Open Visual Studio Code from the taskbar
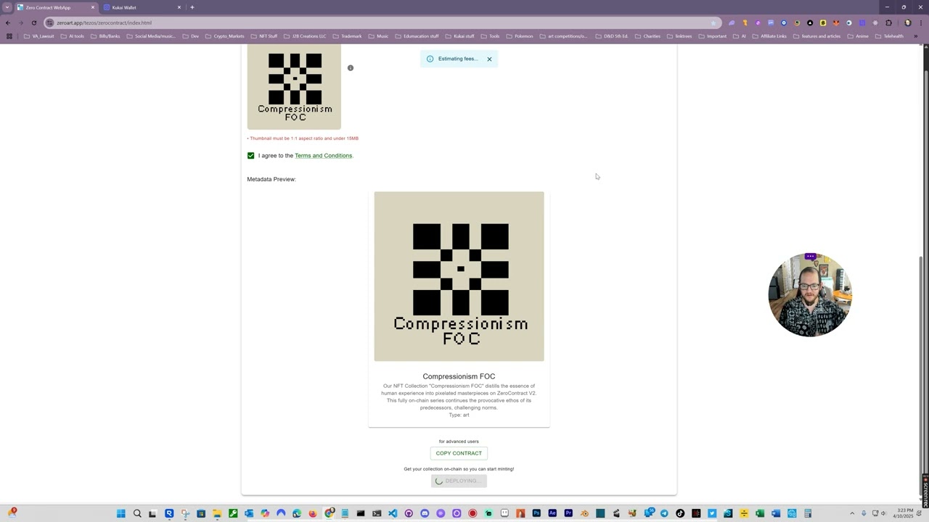Image resolution: width=929 pixels, height=522 pixels. [393, 513]
